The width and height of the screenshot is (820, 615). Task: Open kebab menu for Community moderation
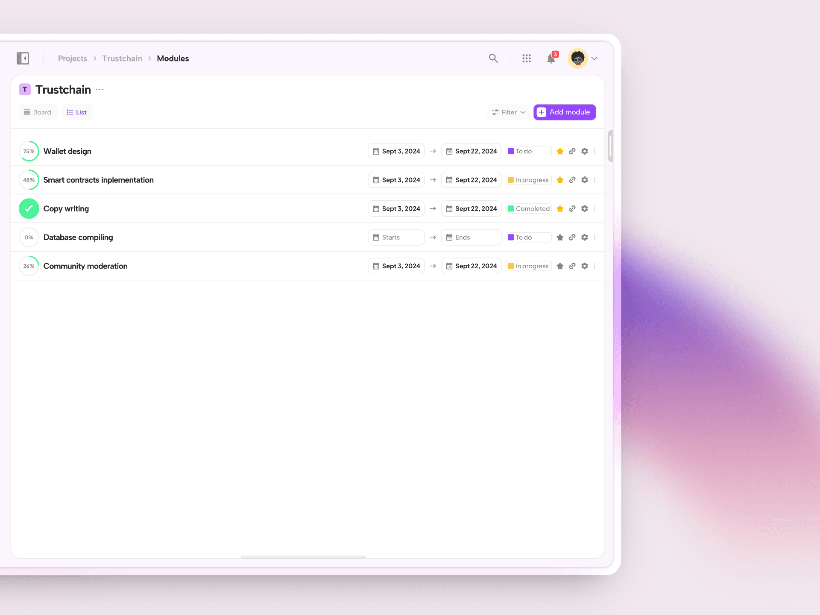click(x=594, y=266)
